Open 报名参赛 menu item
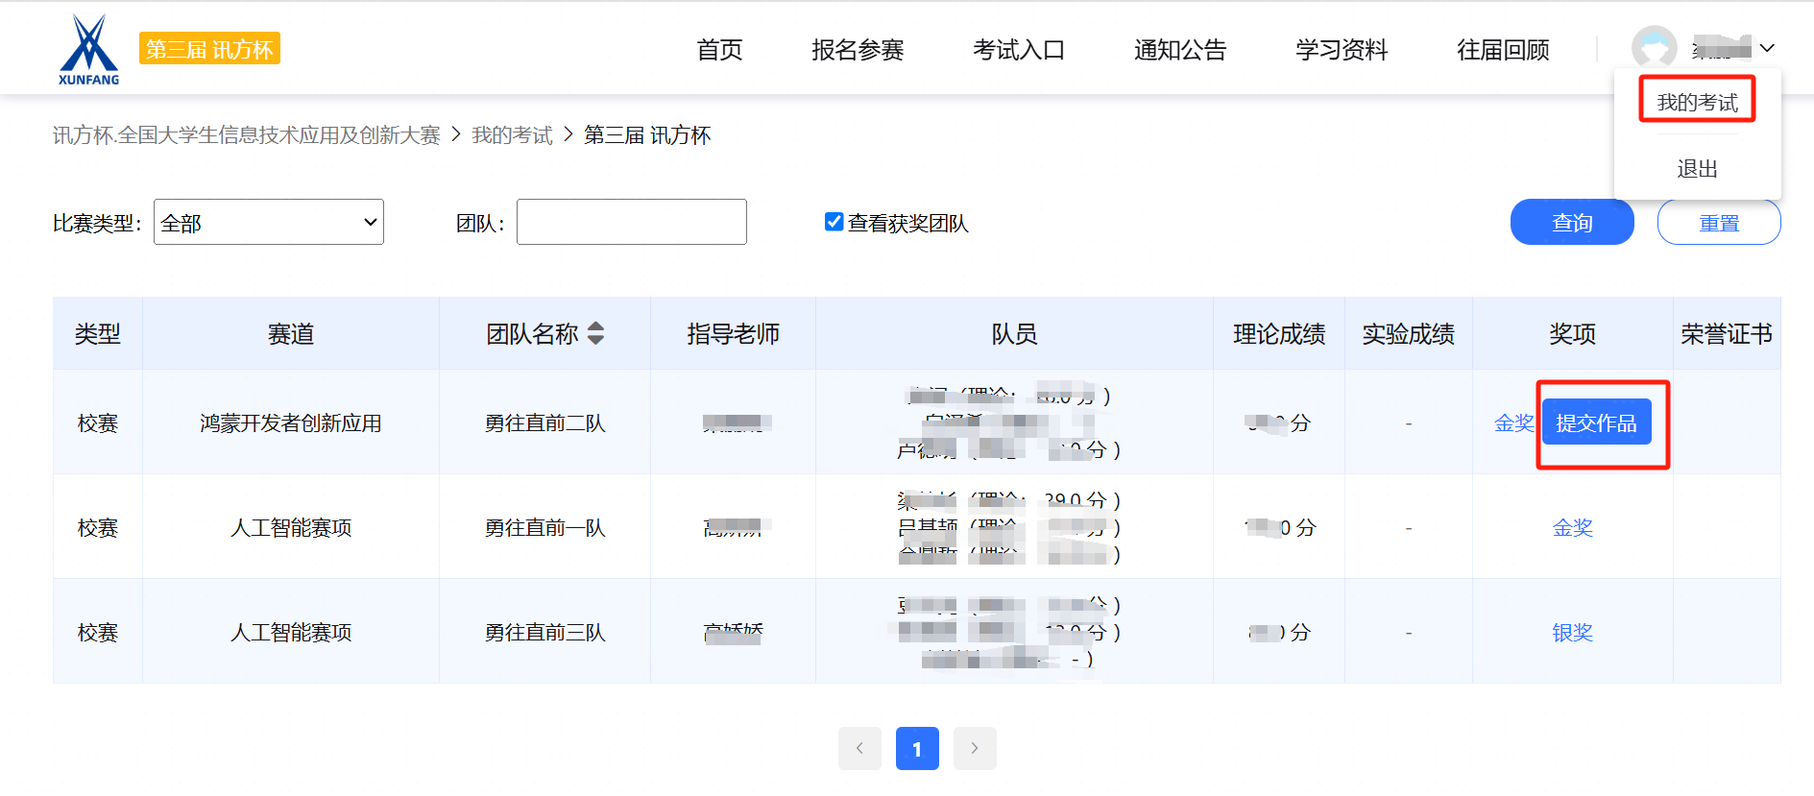 [858, 50]
